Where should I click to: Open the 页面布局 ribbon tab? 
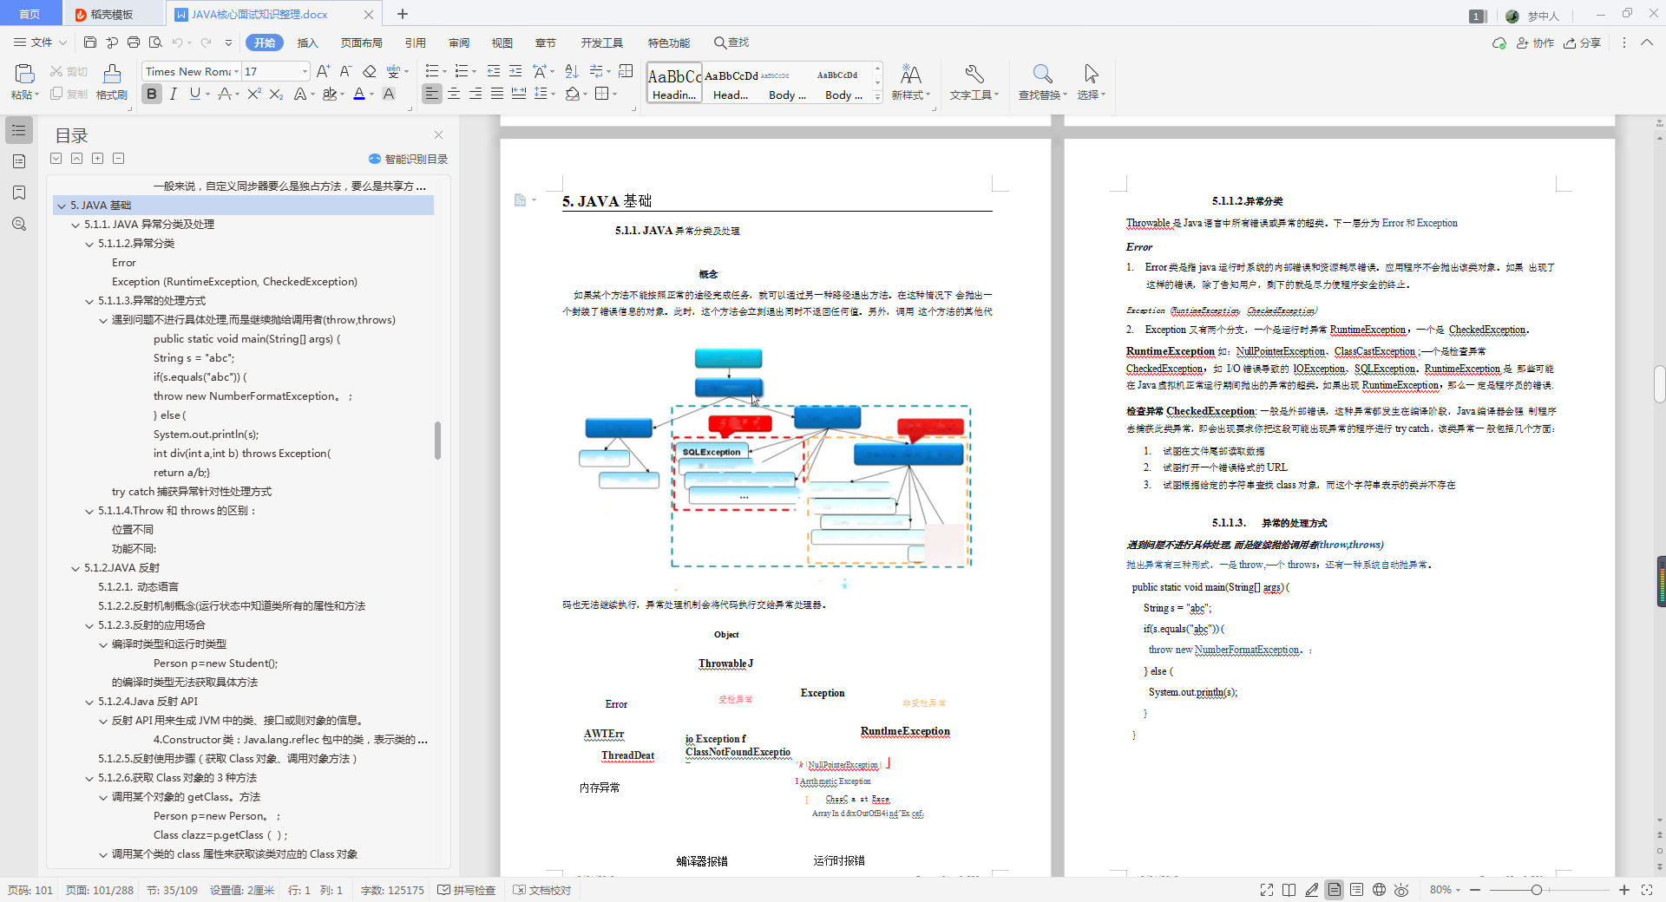tap(362, 42)
